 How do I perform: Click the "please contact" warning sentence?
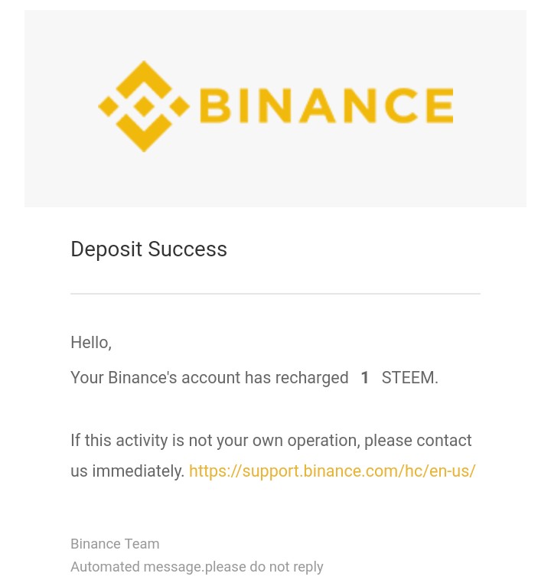(271, 441)
